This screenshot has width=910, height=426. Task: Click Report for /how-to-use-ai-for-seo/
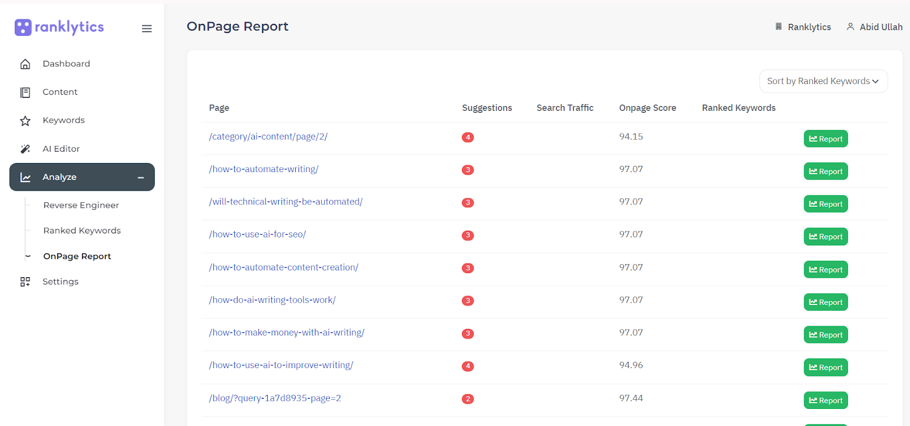pyautogui.click(x=826, y=237)
